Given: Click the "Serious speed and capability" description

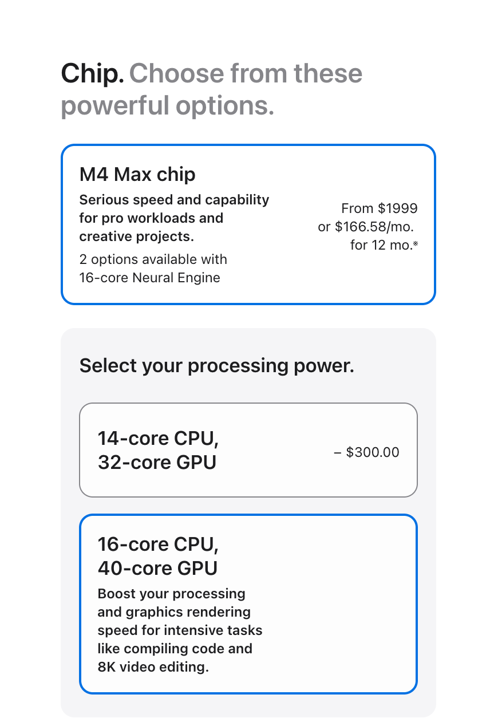Looking at the screenshot, I should click(x=174, y=200).
